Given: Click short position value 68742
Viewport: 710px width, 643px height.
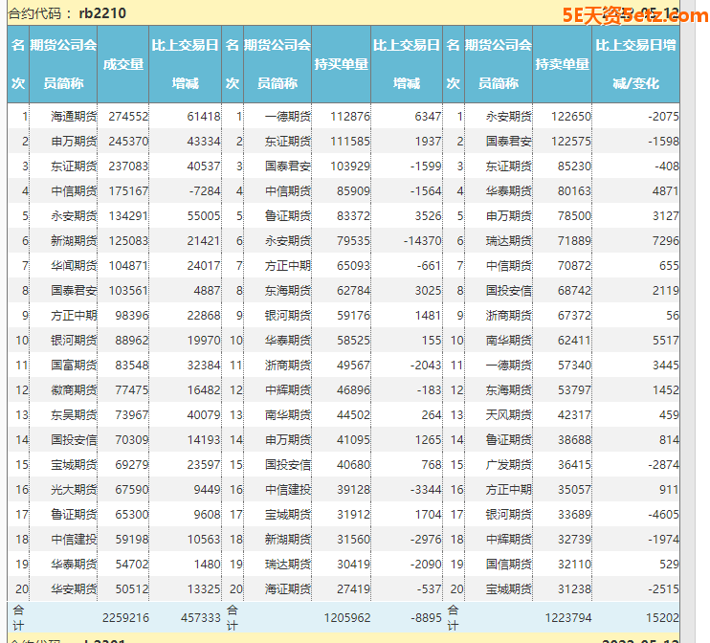Looking at the screenshot, I should [574, 291].
